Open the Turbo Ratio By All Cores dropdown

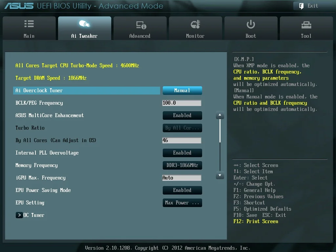click(x=182, y=128)
